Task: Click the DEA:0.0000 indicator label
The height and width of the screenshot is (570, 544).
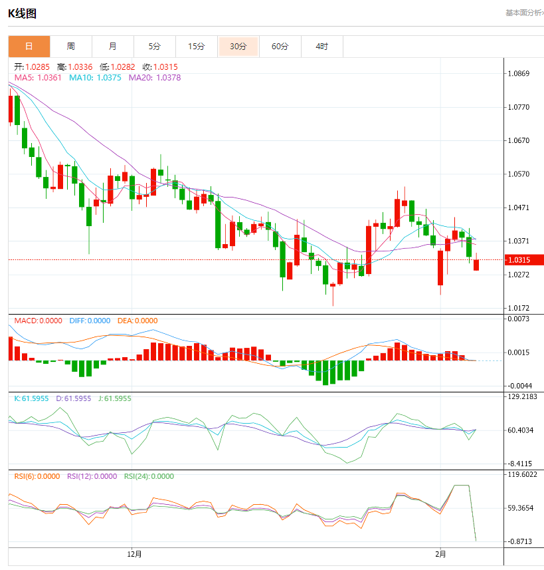Action: tap(137, 321)
